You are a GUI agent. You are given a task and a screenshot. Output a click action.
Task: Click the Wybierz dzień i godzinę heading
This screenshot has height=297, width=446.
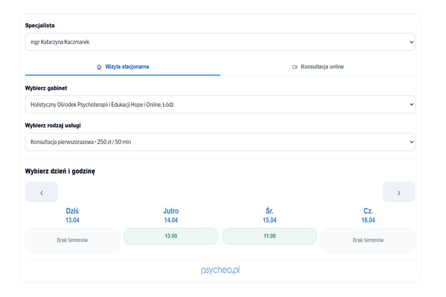point(60,171)
